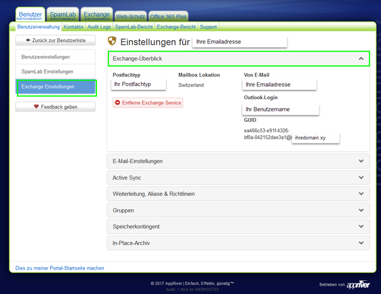Screen dimensions: 381x294
Task: Expand the Speicherkontingent section
Action: [x=239, y=226]
